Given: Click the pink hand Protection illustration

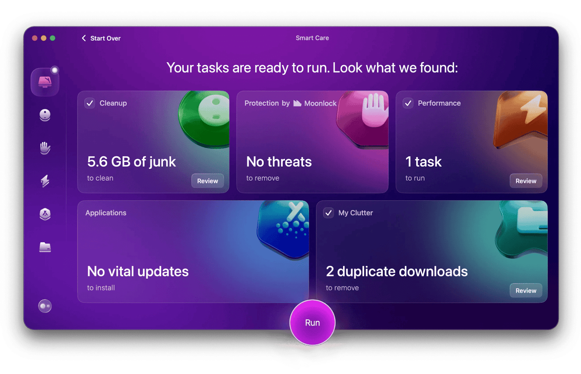Looking at the screenshot, I should (x=363, y=119).
